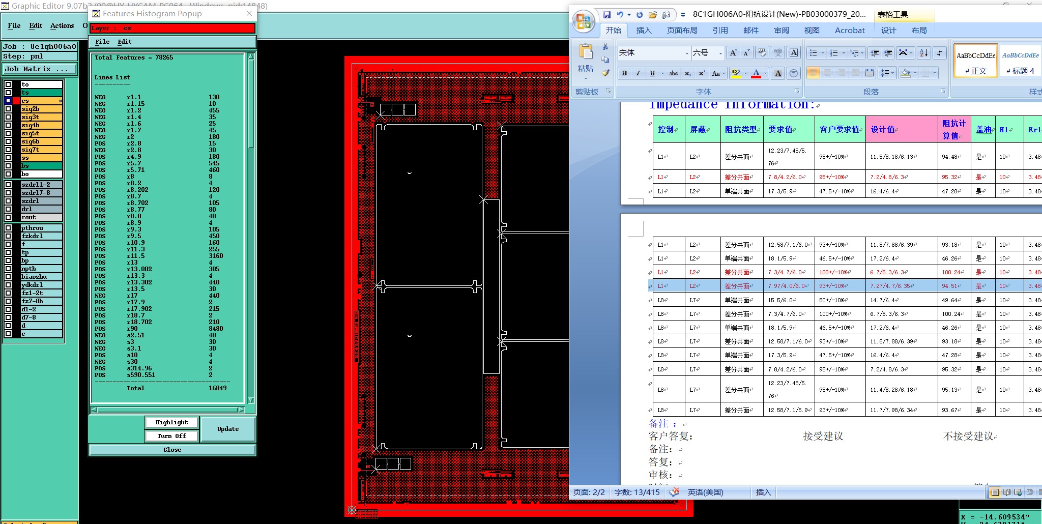Undo the last action in Word
The height and width of the screenshot is (524, 1042).
(620, 15)
